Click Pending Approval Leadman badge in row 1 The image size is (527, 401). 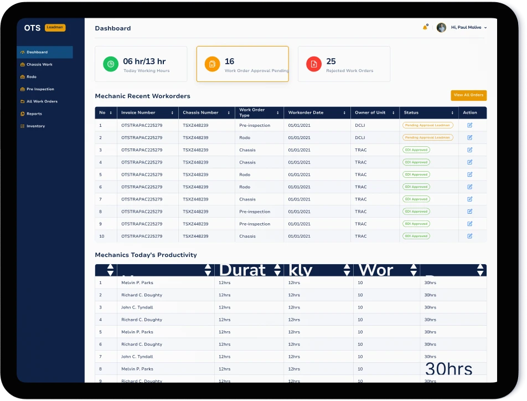[427, 125]
